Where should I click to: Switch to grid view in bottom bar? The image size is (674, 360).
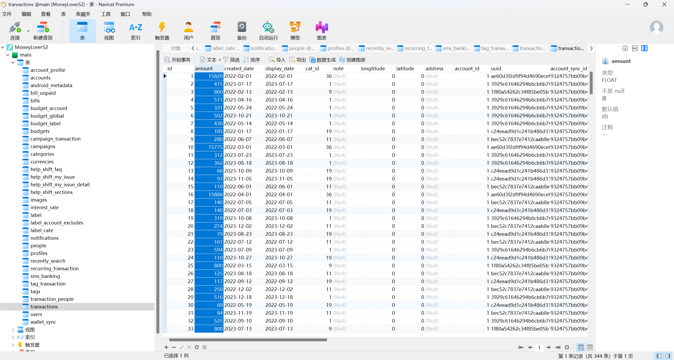[x=581, y=347]
